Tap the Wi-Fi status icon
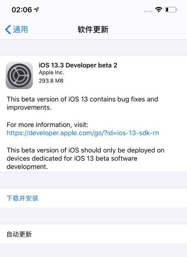Image resolution: width=187 pixels, height=257 pixels. [159, 10]
